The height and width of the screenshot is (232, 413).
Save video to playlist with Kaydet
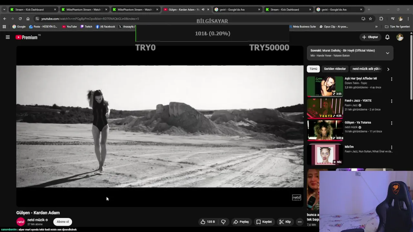[x=264, y=222]
